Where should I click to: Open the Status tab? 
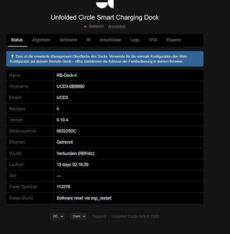17,40
